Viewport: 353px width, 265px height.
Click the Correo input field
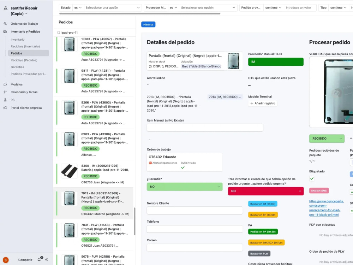195,248
